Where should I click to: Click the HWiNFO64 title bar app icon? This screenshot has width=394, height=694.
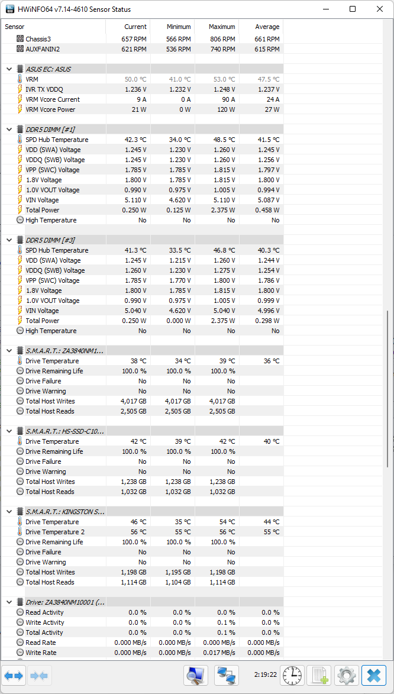pyautogui.click(x=9, y=9)
